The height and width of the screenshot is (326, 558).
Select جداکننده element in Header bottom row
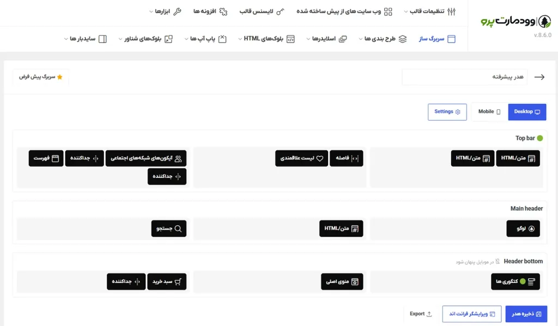[126, 281]
